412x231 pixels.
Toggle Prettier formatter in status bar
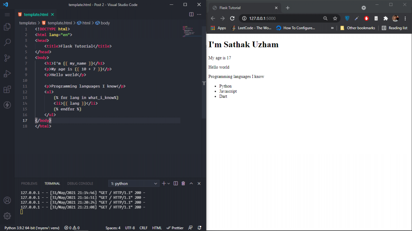[x=175, y=228]
